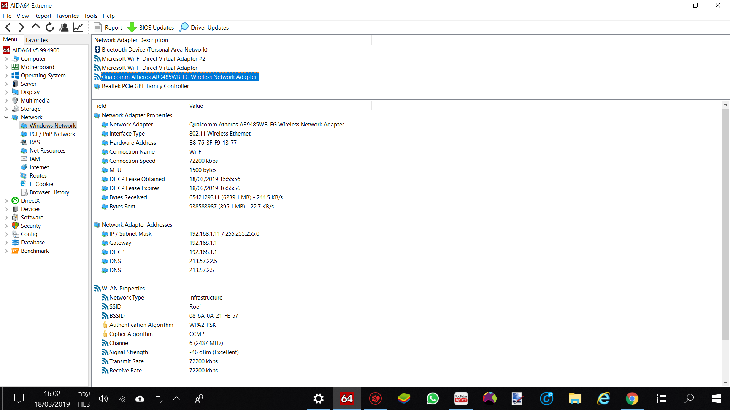Select Realtek PCIe GBE Family Controller
The image size is (730, 410).
click(x=145, y=86)
